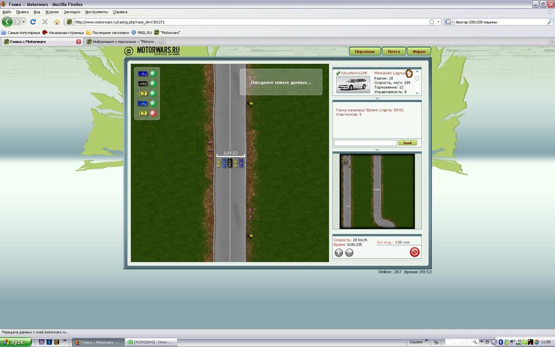Open the forward history dropdown arrow

24,22
